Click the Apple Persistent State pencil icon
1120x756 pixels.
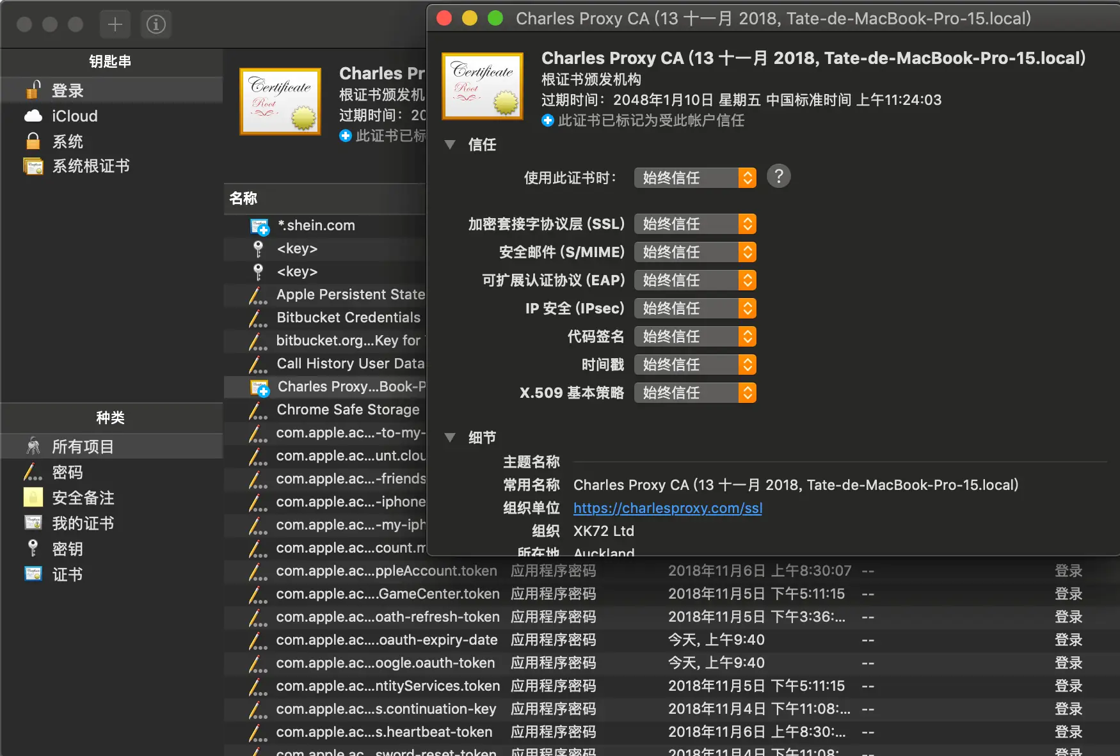[x=258, y=295]
